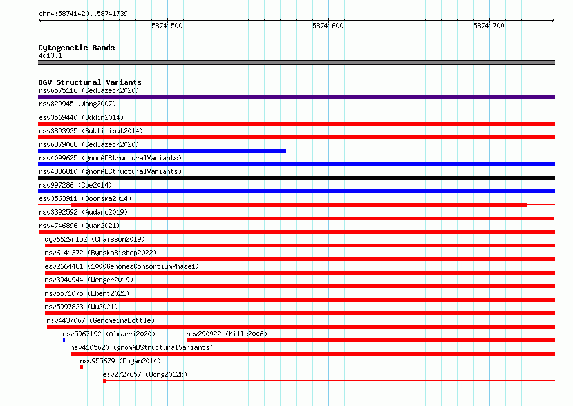Click the purple bar under nsv6575116 (Sedlazeck2020)
573x406 pixels.
296,97
